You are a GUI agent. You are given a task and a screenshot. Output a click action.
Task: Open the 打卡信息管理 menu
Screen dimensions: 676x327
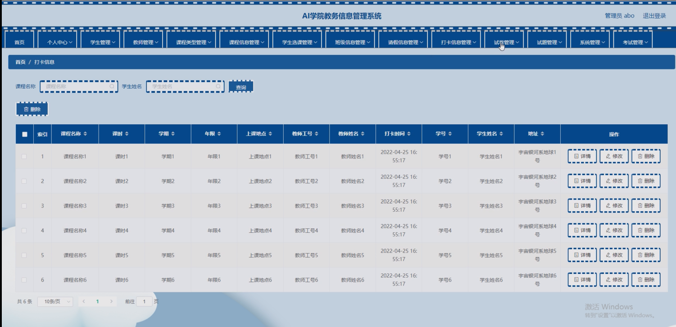(x=456, y=40)
